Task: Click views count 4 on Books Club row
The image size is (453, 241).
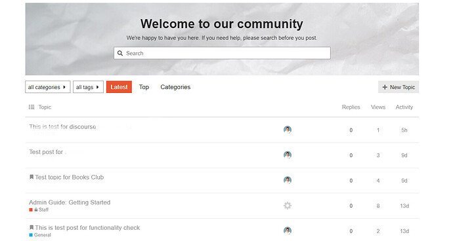Action: (x=378, y=181)
